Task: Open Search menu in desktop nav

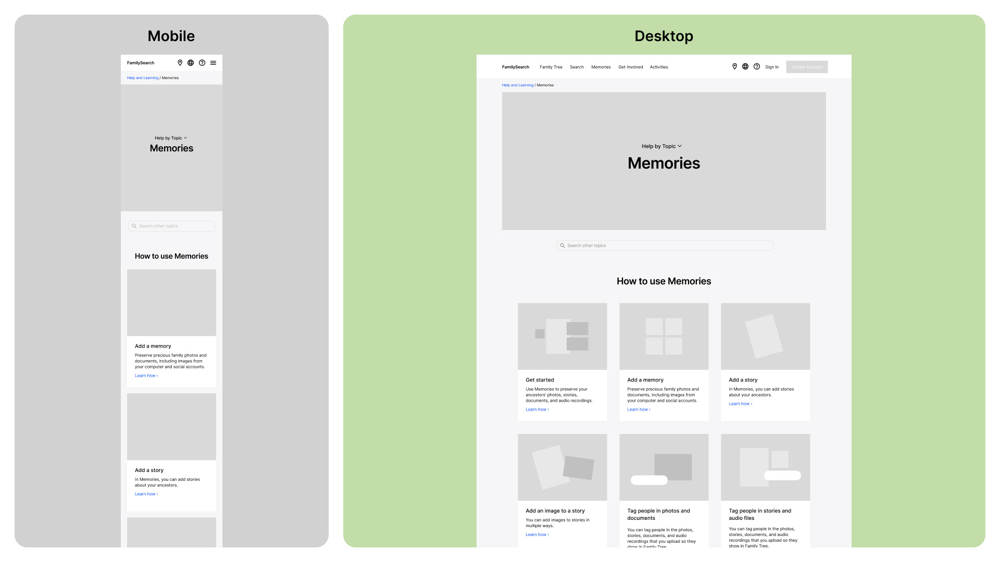Action: (x=577, y=67)
